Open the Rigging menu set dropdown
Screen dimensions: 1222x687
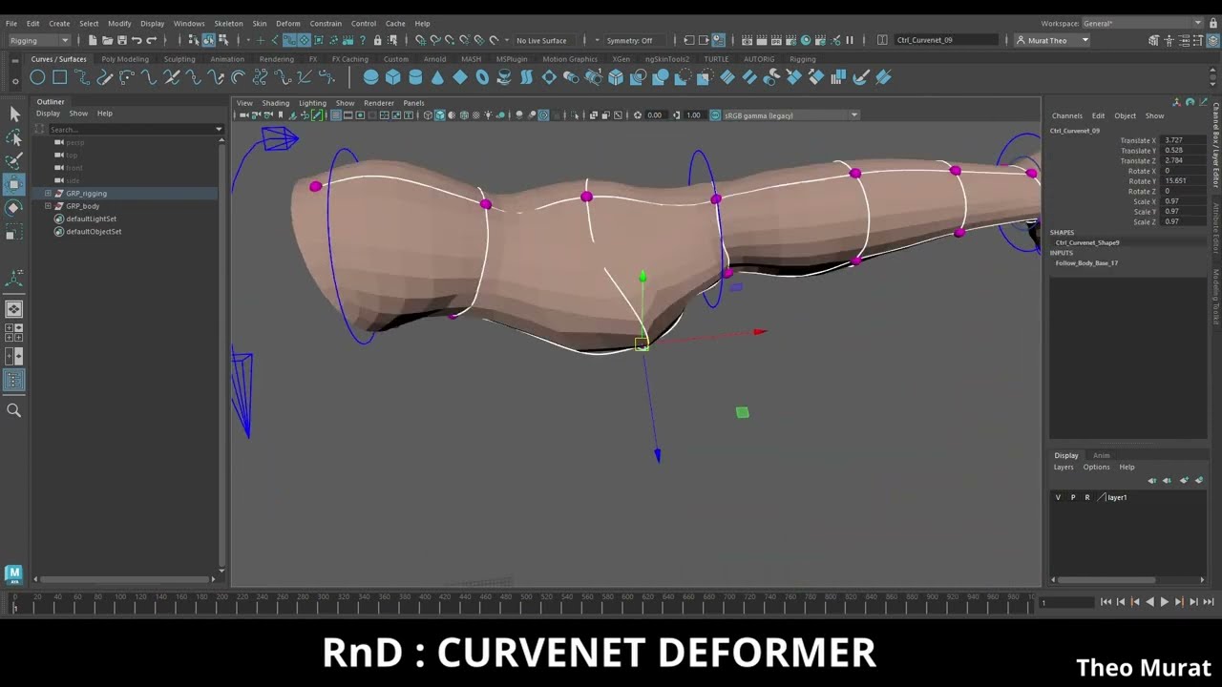click(38, 40)
